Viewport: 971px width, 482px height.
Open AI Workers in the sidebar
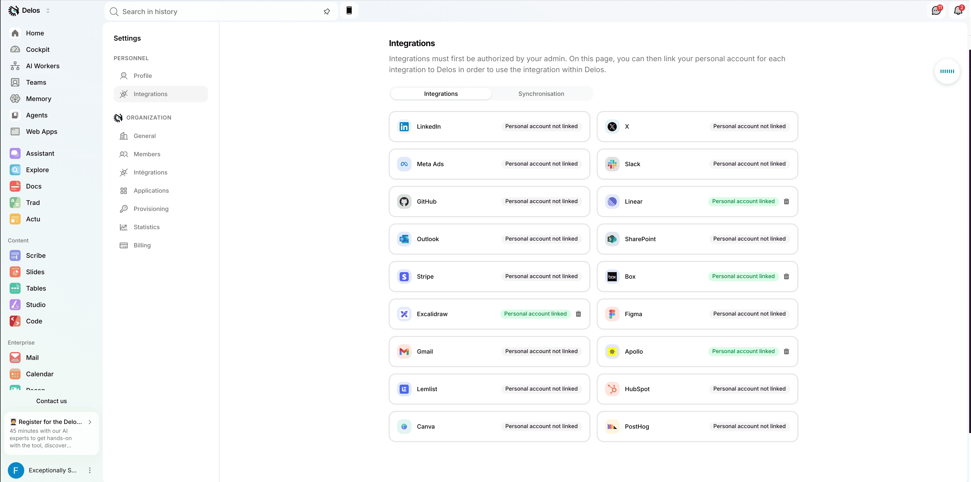(42, 66)
